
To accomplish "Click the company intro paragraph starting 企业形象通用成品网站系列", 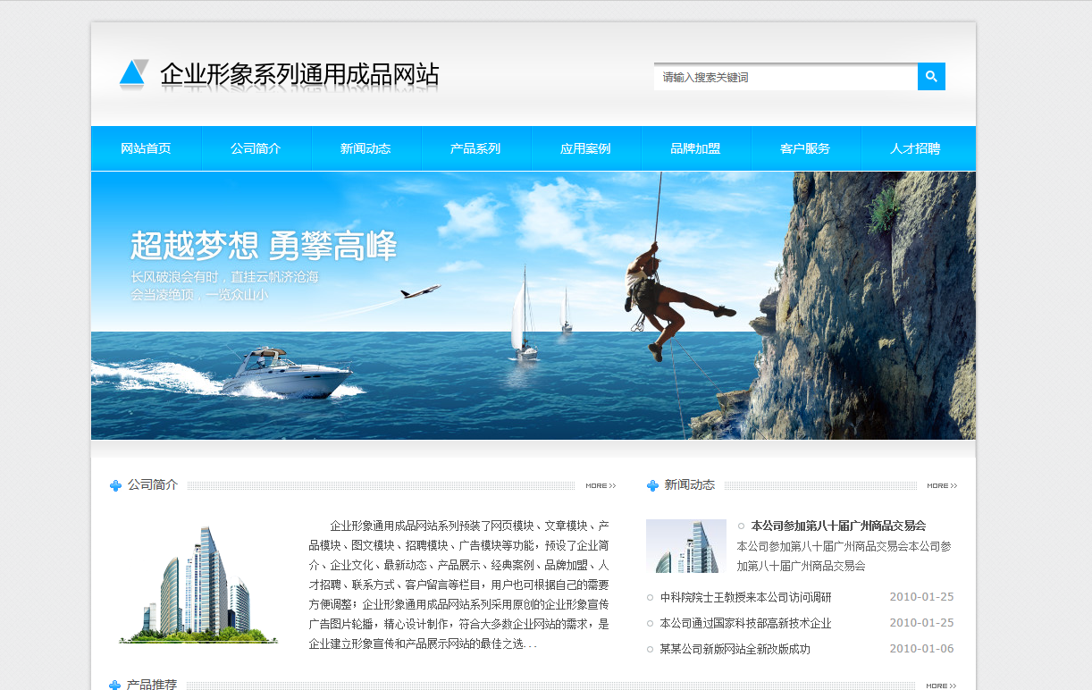I will pyautogui.click(x=459, y=584).
